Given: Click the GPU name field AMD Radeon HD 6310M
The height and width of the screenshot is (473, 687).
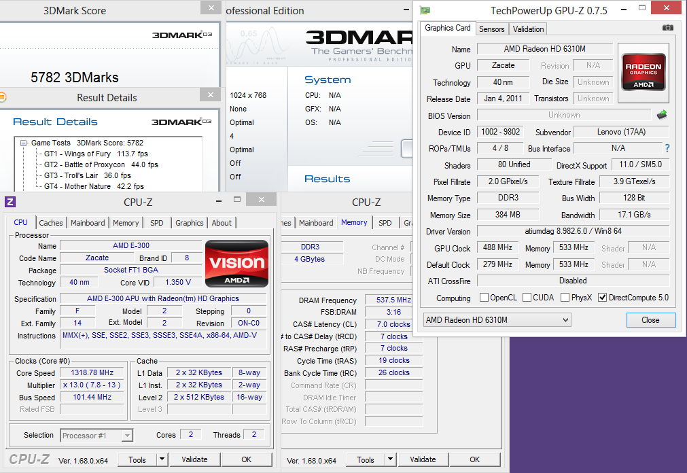Looking at the screenshot, I should [x=544, y=49].
